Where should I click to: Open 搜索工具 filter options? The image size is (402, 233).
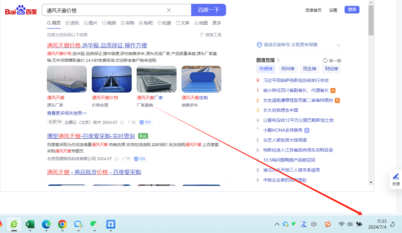pyautogui.click(x=211, y=35)
